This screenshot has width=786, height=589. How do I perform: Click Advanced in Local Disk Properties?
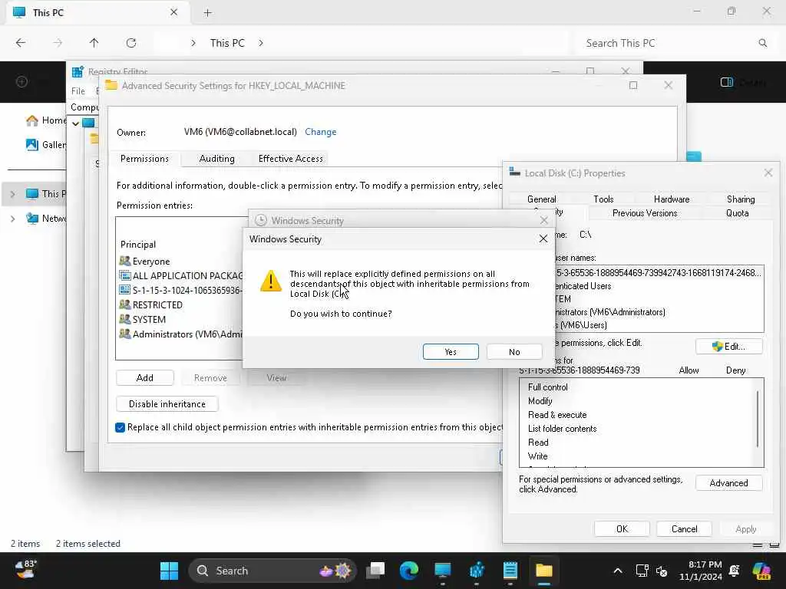[728, 483]
